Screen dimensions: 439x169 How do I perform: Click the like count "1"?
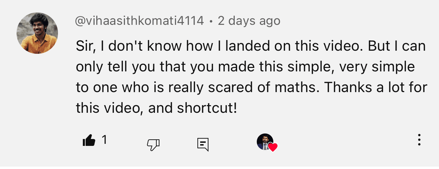pyautogui.click(x=104, y=140)
